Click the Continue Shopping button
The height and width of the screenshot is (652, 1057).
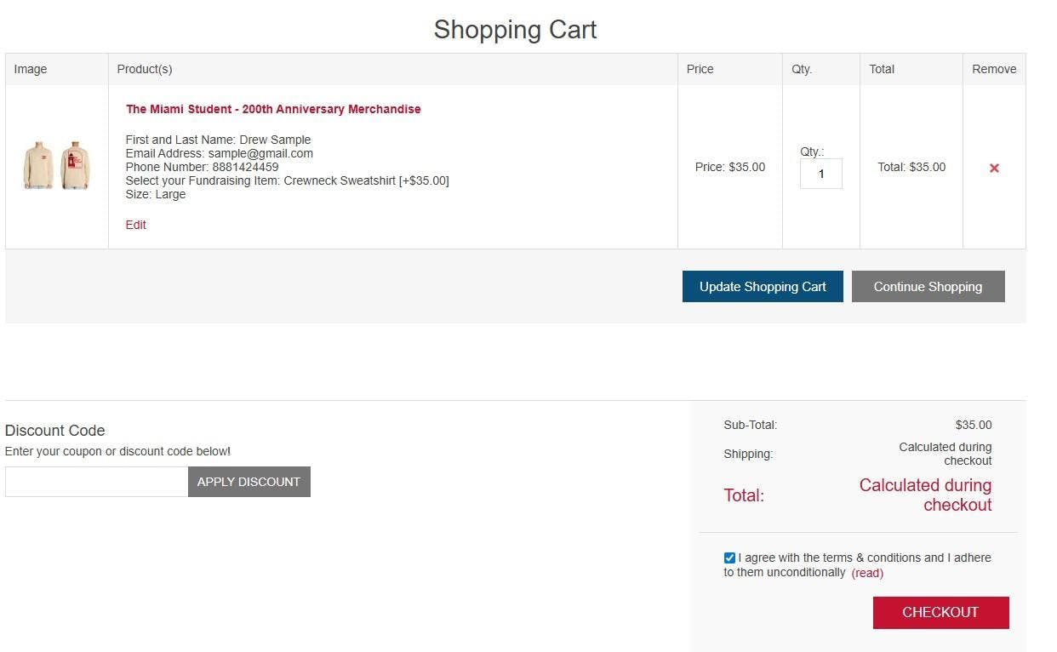point(928,287)
